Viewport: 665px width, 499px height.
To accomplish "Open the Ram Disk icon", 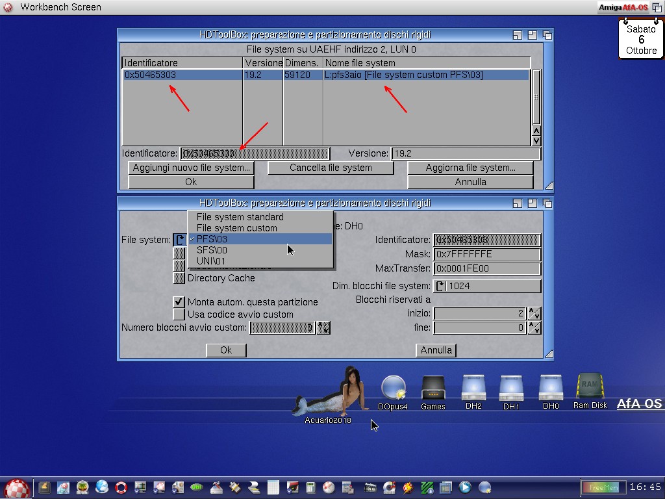I will coord(590,387).
